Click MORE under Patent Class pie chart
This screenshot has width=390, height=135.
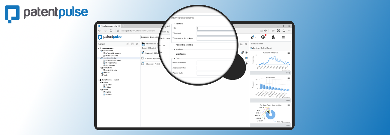[288, 125]
